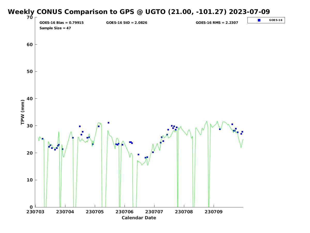Click the 230703 x-axis tick label
This screenshot has height=233, width=310.
click(35, 212)
